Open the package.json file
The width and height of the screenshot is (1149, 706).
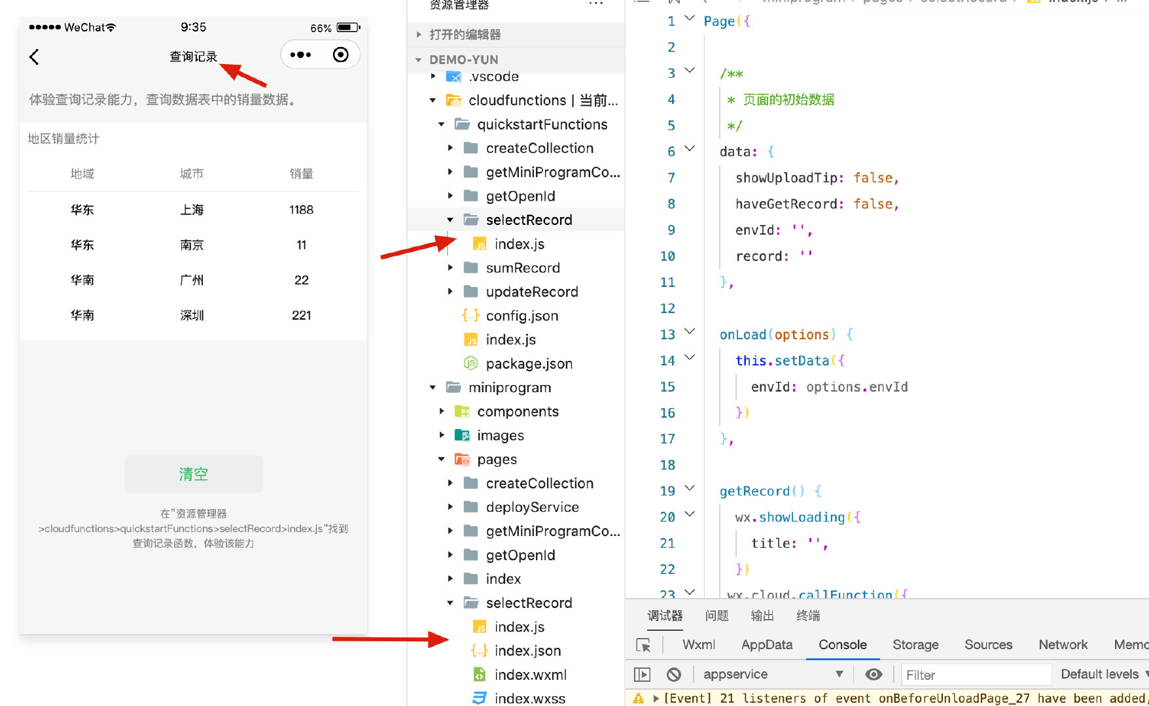coord(529,363)
